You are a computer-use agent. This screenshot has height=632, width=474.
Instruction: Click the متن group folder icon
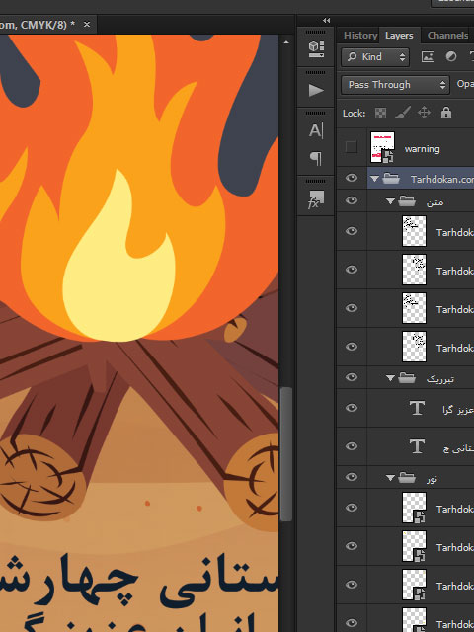pos(407,200)
